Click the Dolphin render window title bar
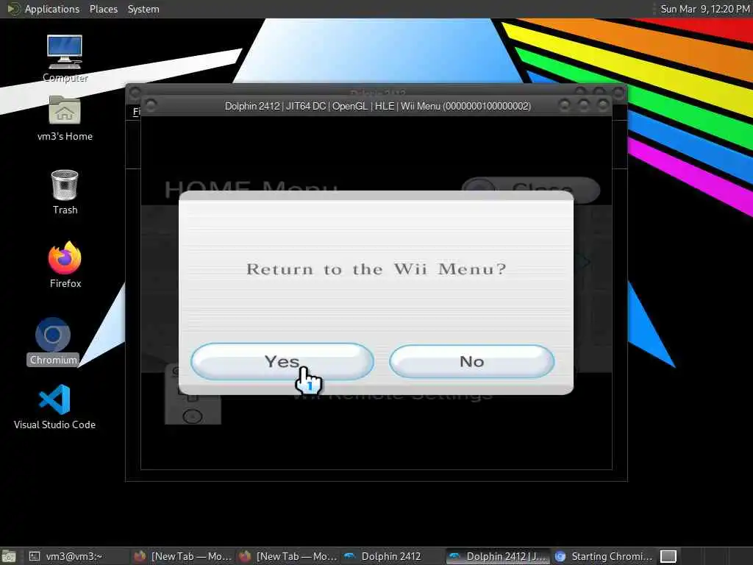This screenshot has height=565, width=753. click(x=377, y=106)
